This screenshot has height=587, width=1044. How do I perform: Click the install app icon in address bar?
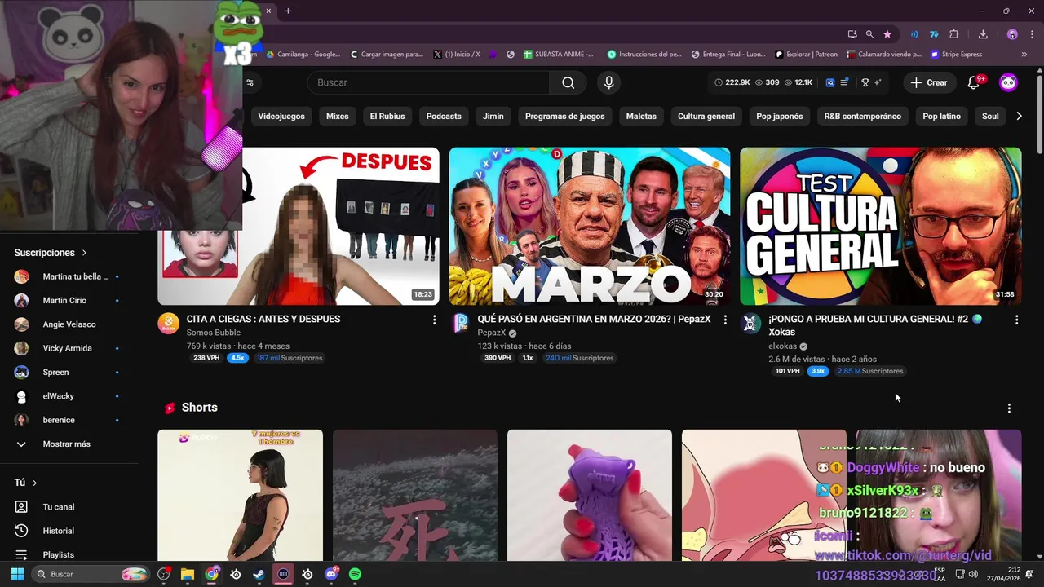852,34
